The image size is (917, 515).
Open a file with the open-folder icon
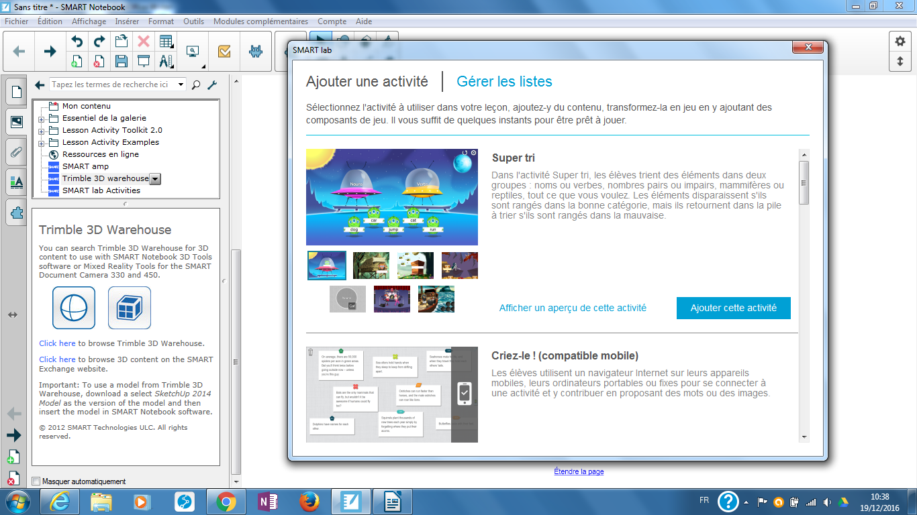click(x=122, y=42)
